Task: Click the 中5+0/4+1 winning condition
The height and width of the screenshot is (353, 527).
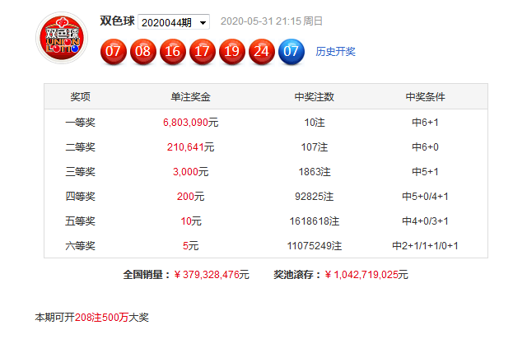Action: pyautogui.click(x=425, y=196)
